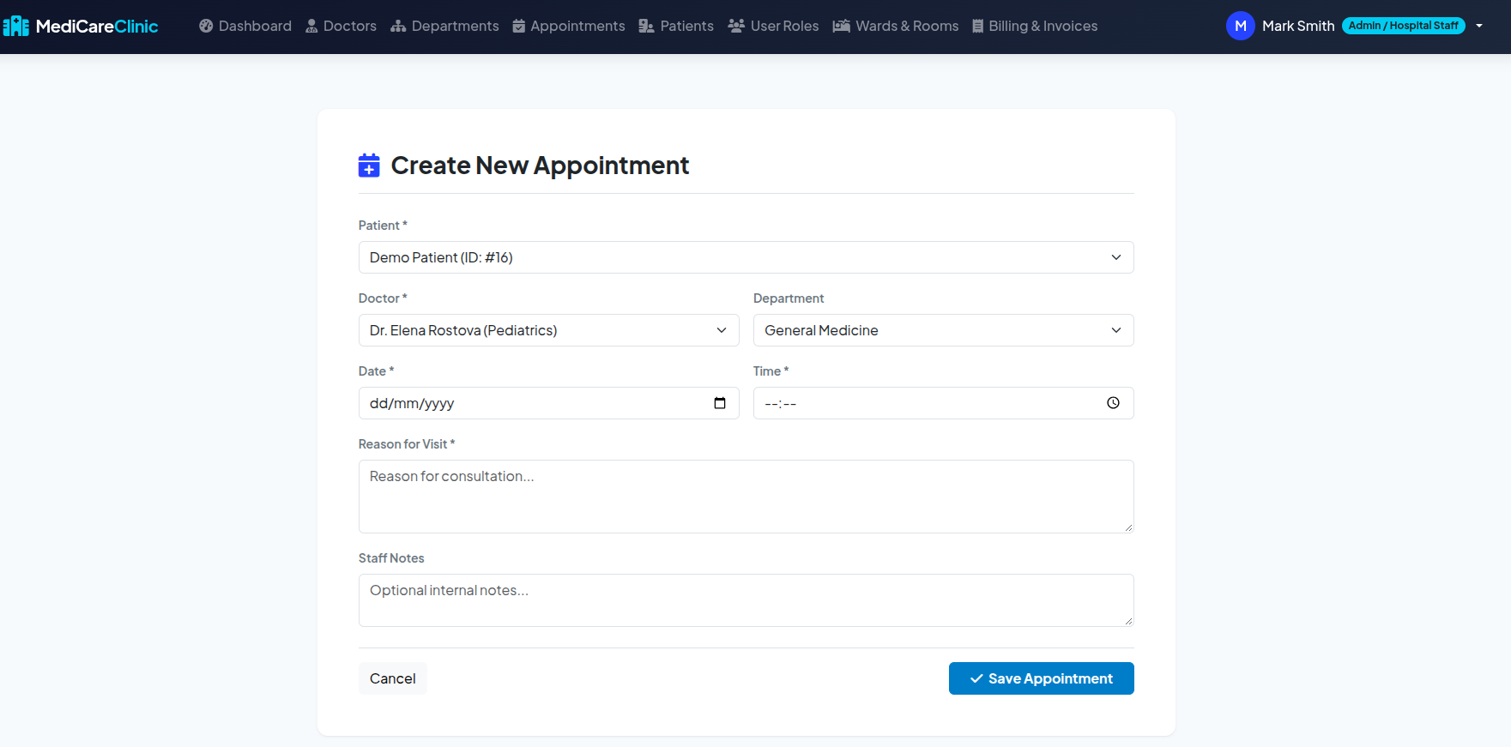Click the MediCareClinic hospital logo icon
This screenshot has width=1511, height=747.
click(15, 27)
